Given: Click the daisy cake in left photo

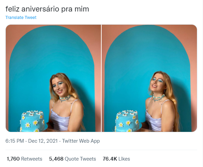Looking at the screenshot, I should (x=32, y=121).
